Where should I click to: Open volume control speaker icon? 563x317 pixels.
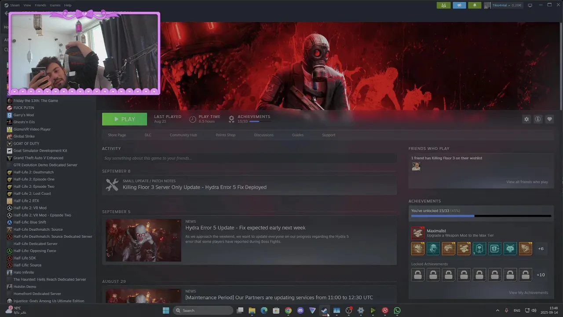(x=534, y=310)
